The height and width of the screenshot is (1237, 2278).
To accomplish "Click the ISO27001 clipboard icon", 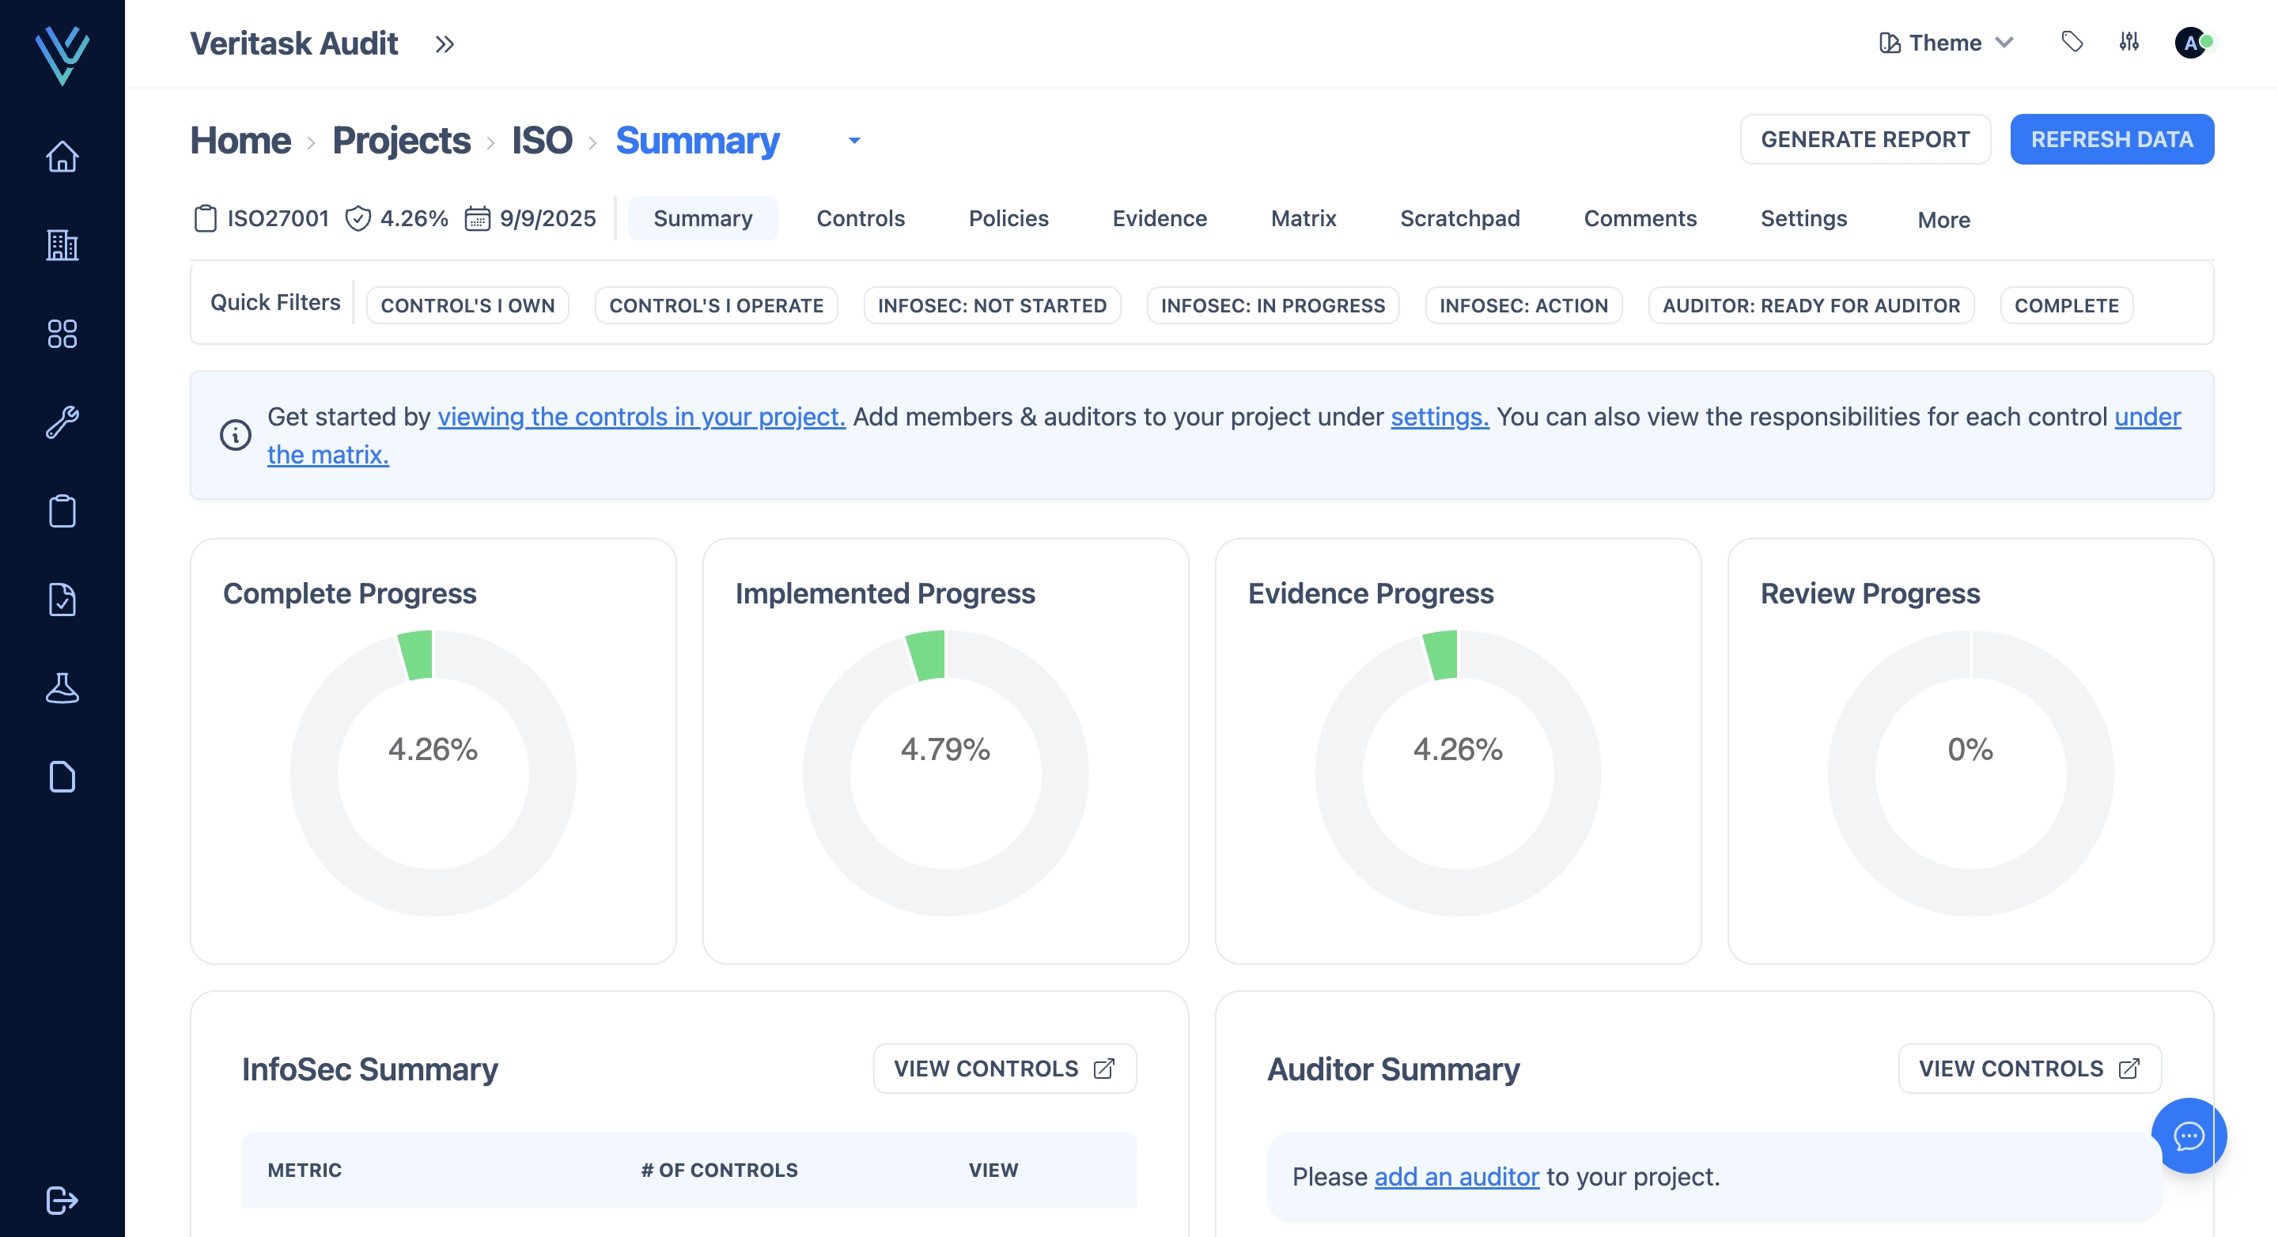I will (205, 218).
